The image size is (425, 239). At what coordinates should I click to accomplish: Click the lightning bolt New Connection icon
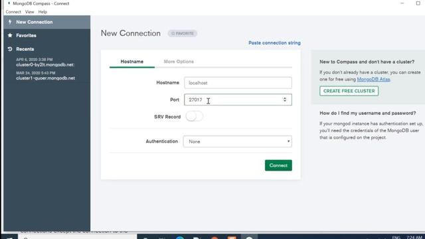(10, 22)
